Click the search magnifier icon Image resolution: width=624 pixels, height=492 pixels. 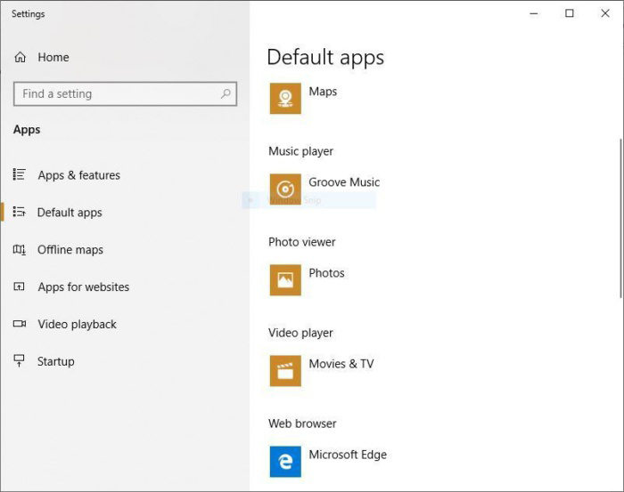[x=226, y=93]
